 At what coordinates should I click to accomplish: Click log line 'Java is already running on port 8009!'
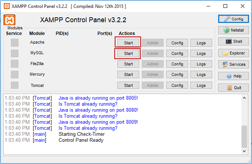click(x=98, y=122)
